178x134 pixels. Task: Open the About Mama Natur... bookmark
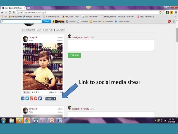[71, 17]
